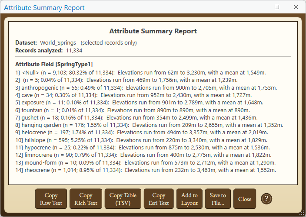Maximize the Attribute Summary Report window
306x217 pixels.
(277, 7)
